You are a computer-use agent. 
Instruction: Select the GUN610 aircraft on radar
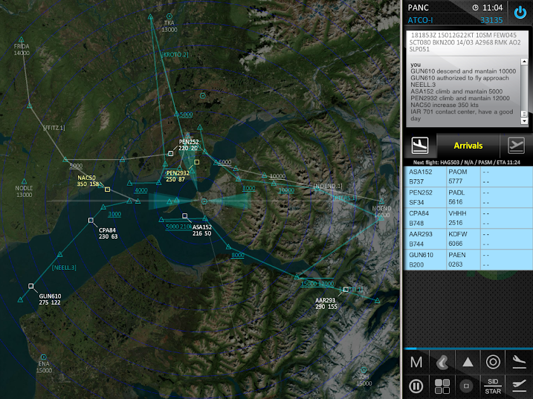(x=31, y=286)
